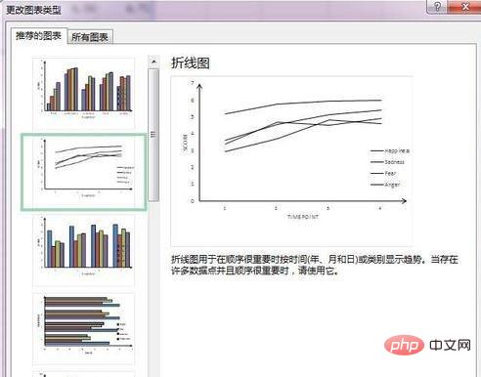This screenshot has height=377, width=481.
Task: Select the line chart thumbnail
Action: (83, 172)
